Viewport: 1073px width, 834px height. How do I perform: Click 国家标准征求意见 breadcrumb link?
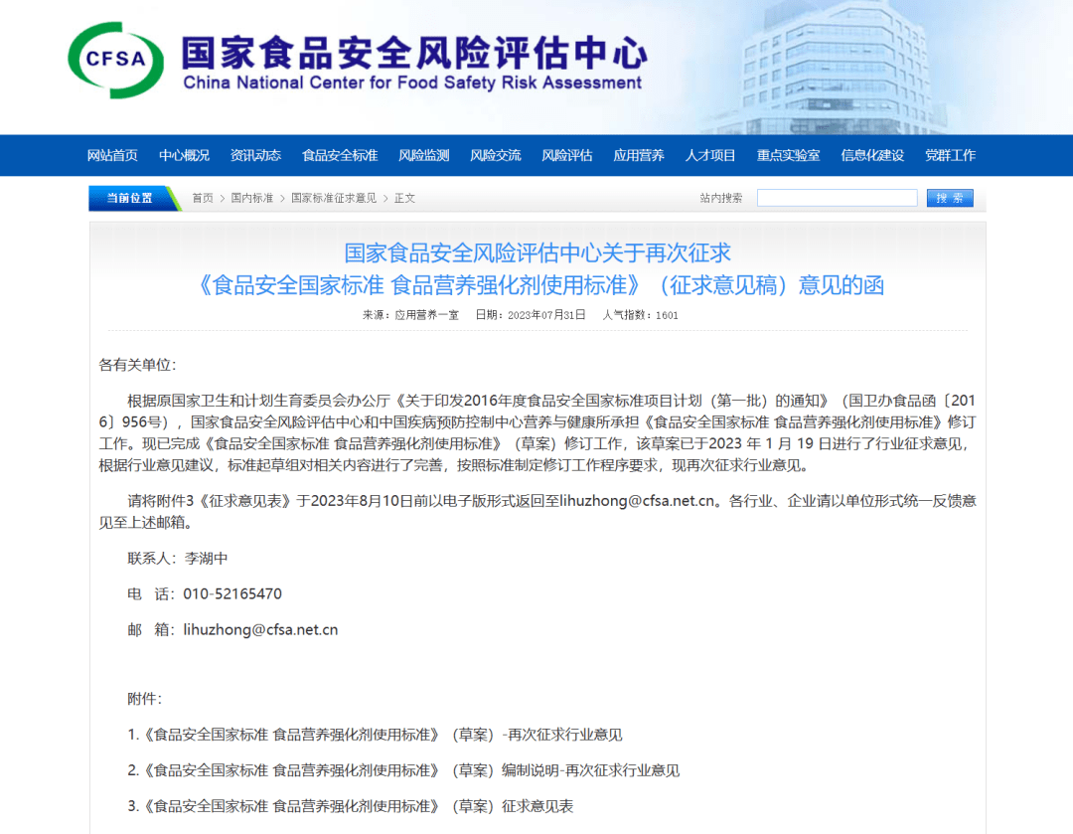[334, 198]
